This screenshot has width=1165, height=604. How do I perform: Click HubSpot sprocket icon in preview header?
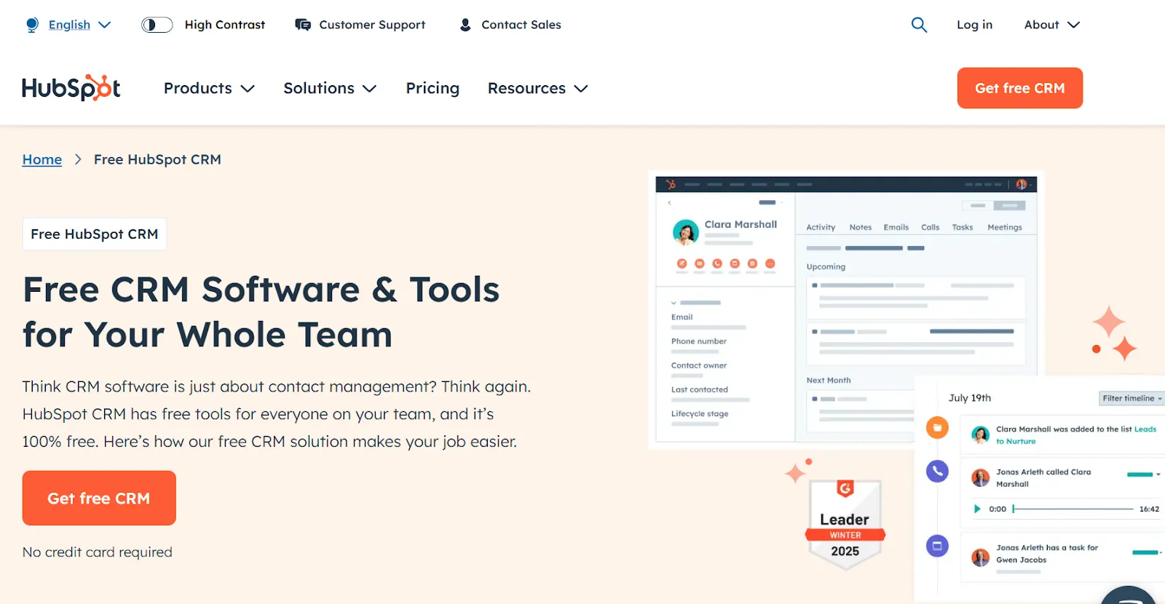671,184
